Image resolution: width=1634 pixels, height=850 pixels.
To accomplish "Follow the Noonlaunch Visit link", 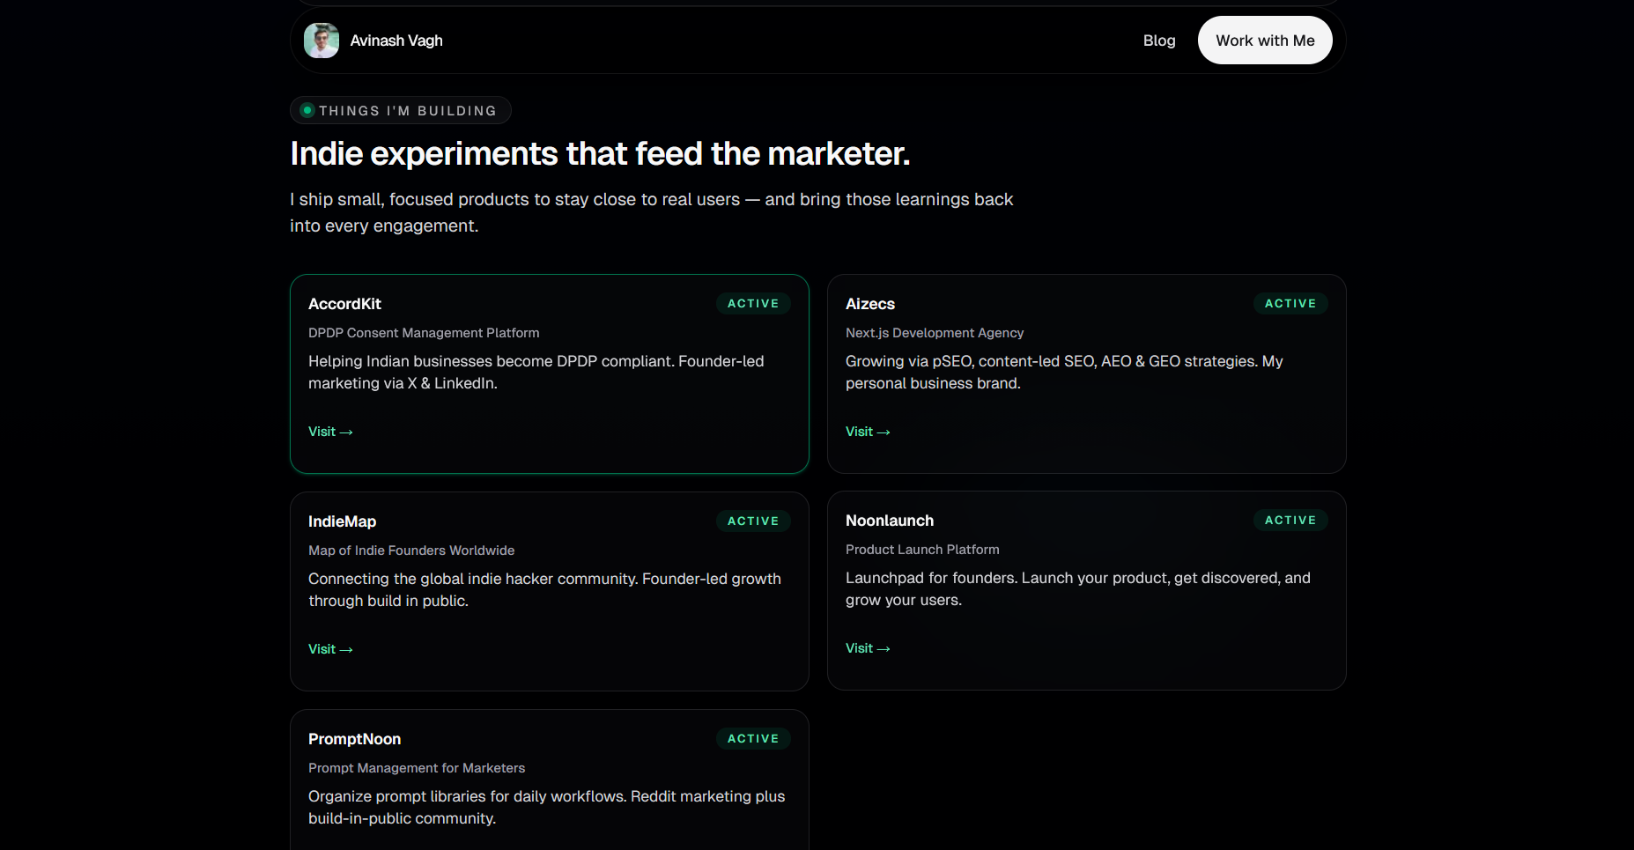I will coord(867,648).
